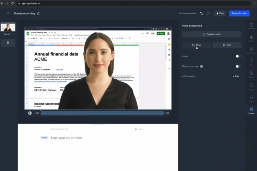This screenshot has height=171, width=257.
Task: Open the Shapes panel icon
Action: coord(251,74)
